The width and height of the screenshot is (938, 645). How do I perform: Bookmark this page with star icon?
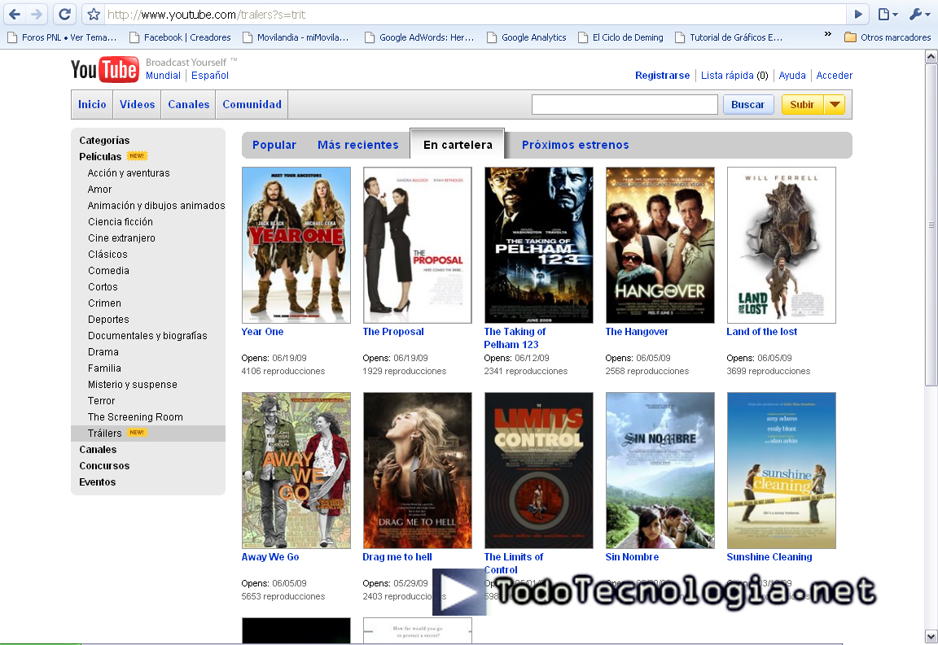[94, 15]
